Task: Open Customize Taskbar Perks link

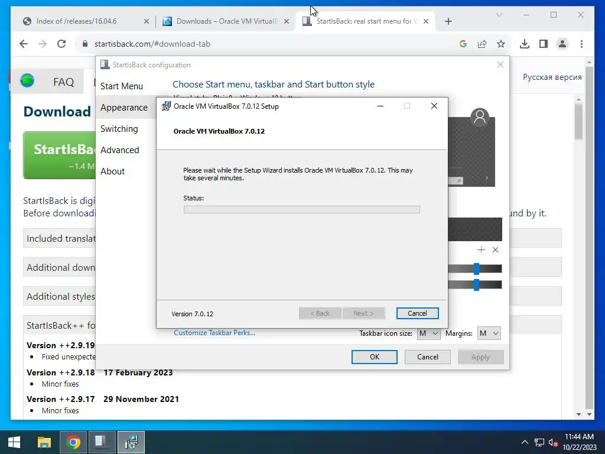Action: (x=214, y=333)
